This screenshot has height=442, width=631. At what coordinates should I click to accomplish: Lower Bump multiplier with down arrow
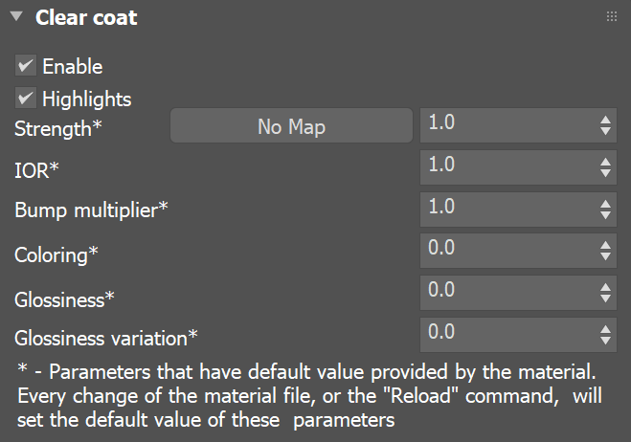[605, 214]
